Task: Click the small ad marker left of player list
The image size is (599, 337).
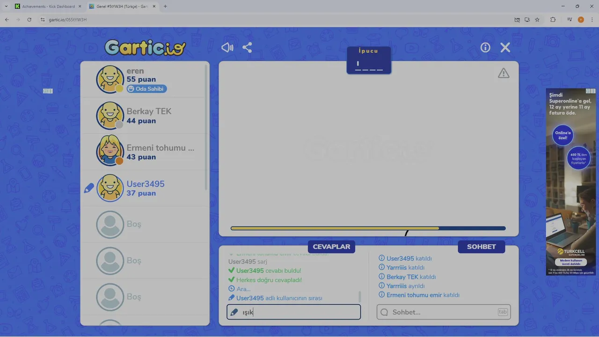Action: click(x=48, y=91)
